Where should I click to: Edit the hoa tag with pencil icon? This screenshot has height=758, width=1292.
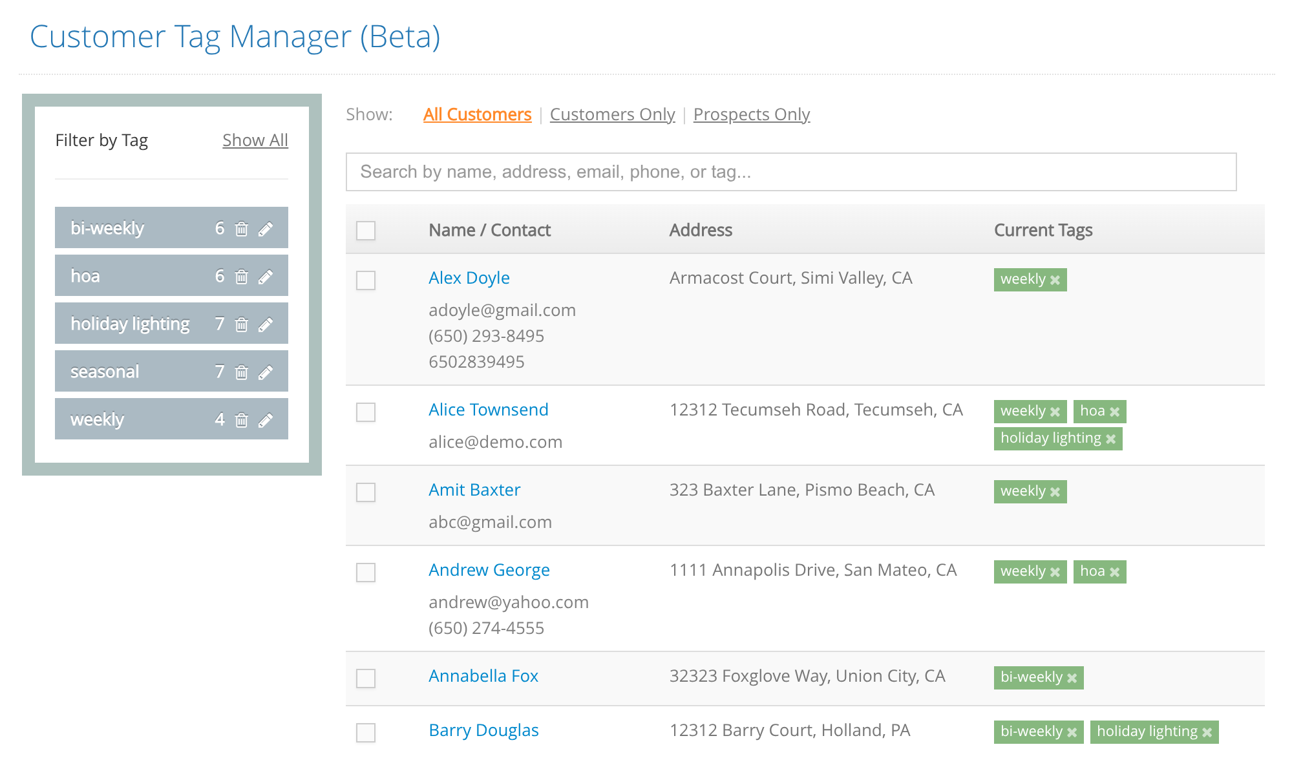(266, 277)
